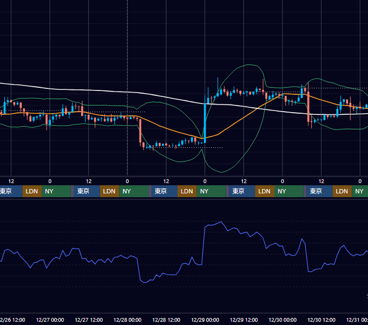Click the long red candle after 12/28 00:00
The height and width of the screenshot is (325, 368).
[x=140, y=131]
